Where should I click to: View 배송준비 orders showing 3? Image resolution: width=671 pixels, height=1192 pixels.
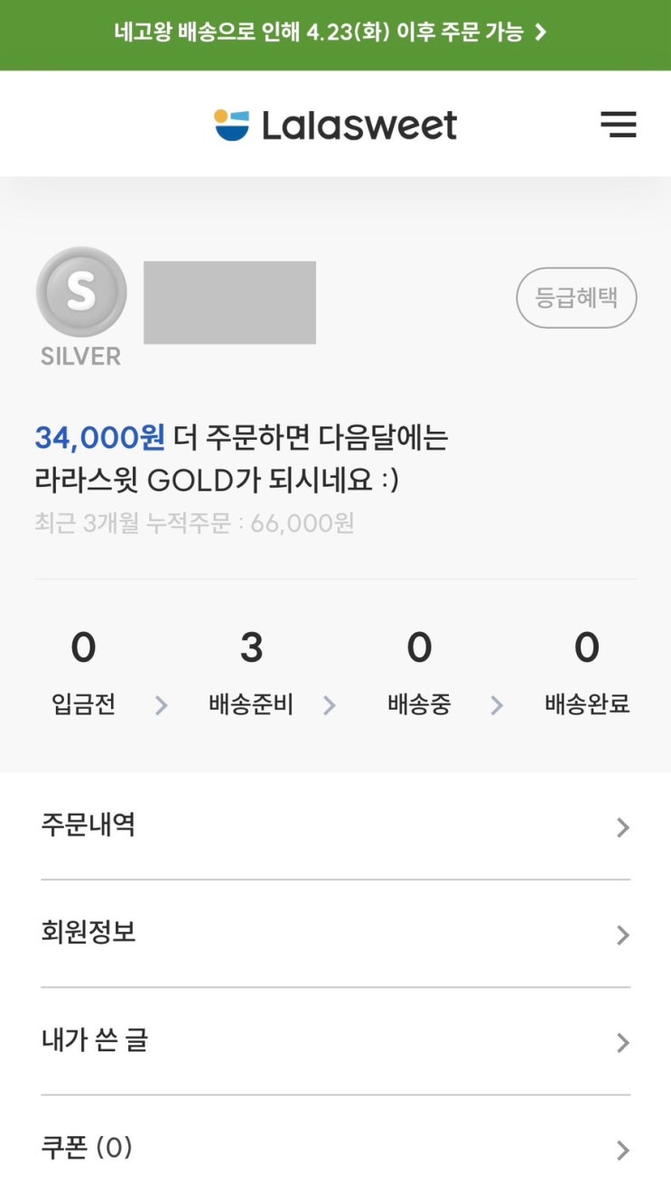[251, 673]
